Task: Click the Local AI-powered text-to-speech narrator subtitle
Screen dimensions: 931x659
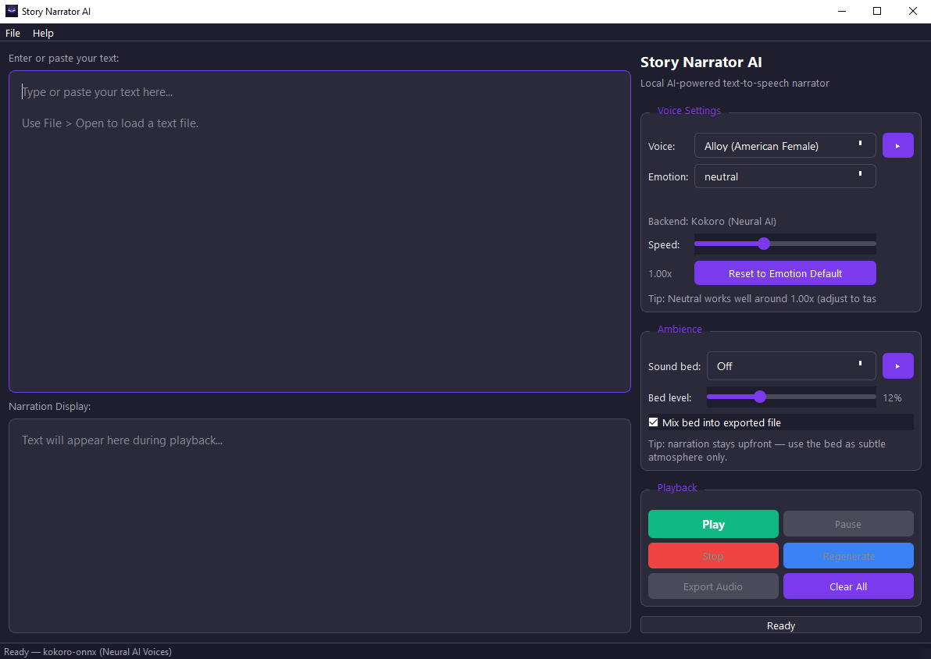Action: [734, 83]
